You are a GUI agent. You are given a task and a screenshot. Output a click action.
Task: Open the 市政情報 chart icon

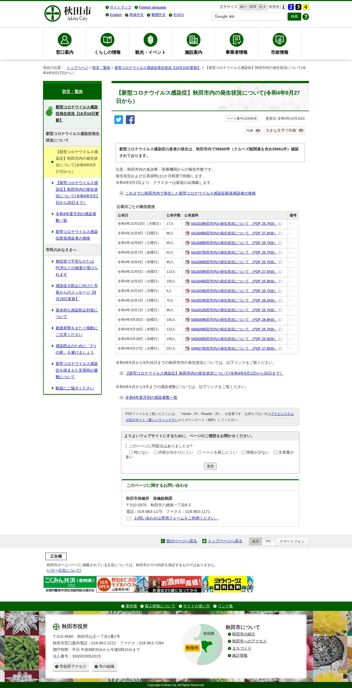point(280,40)
